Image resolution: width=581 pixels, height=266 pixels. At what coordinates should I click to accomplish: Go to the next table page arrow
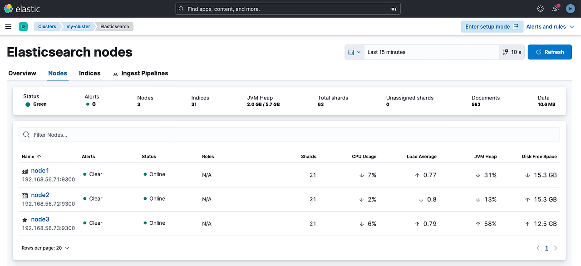556,248
